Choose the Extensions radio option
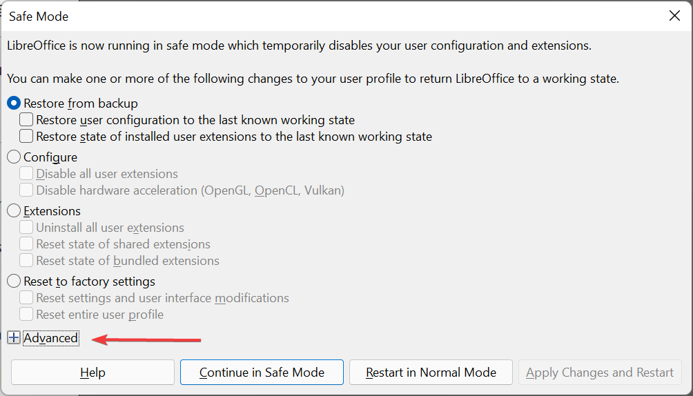This screenshot has height=396, width=693. [14, 211]
